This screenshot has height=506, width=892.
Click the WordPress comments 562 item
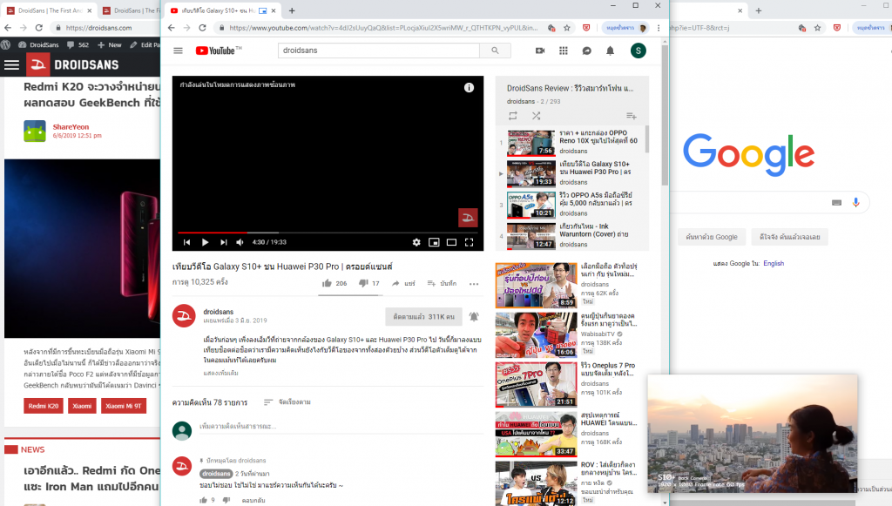[x=78, y=44]
